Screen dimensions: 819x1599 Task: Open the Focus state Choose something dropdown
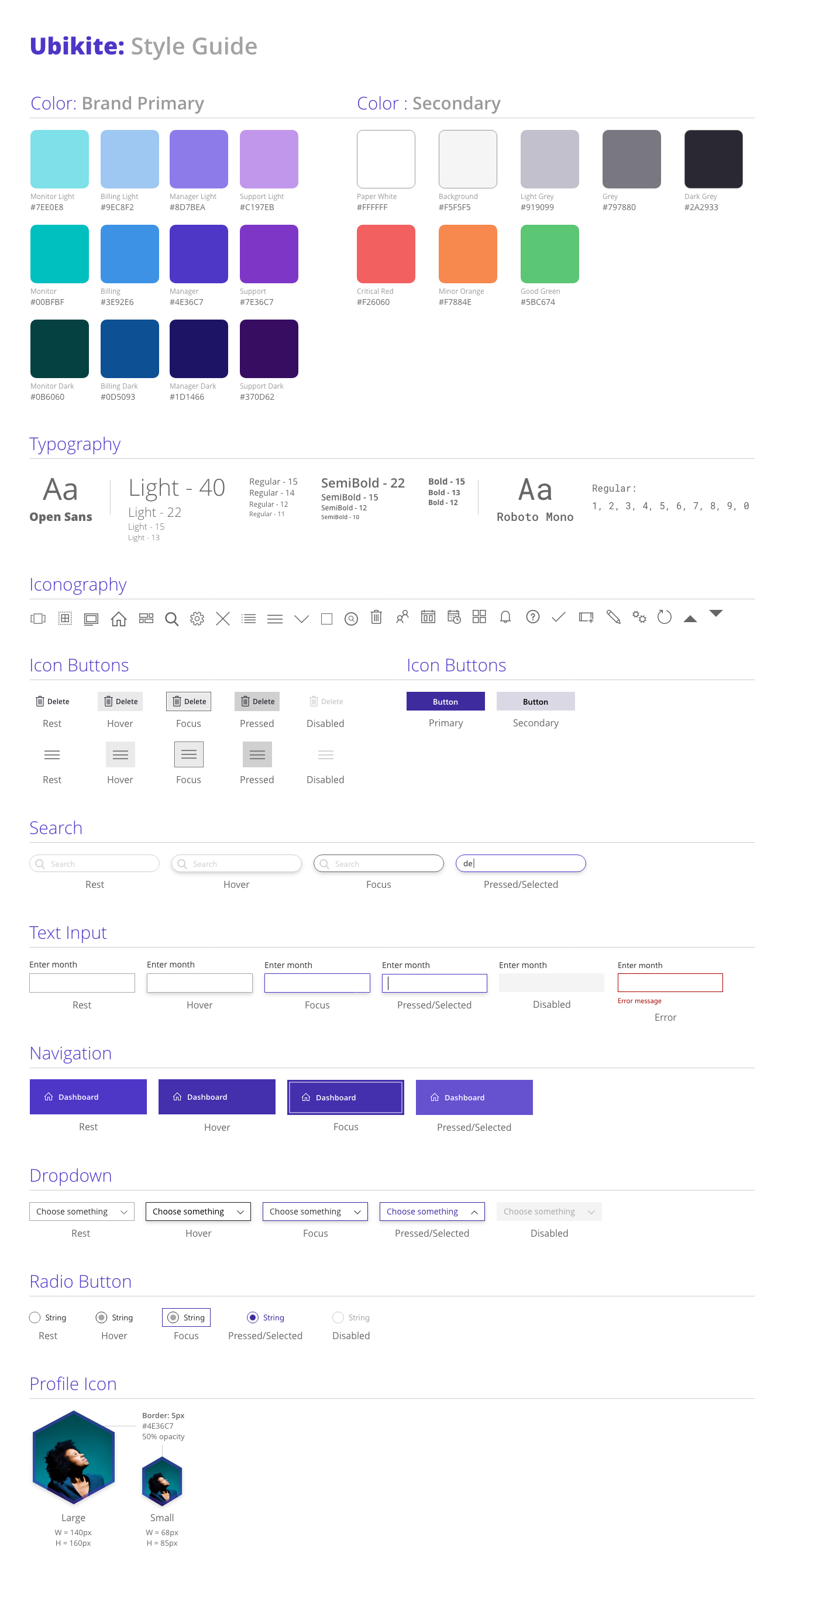click(x=315, y=1212)
